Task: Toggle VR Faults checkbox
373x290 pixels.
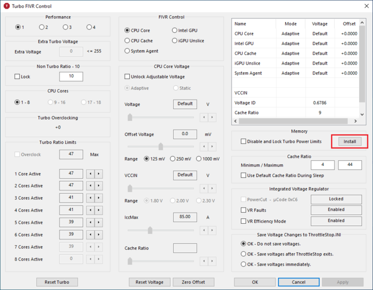Action: click(x=243, y=210)
